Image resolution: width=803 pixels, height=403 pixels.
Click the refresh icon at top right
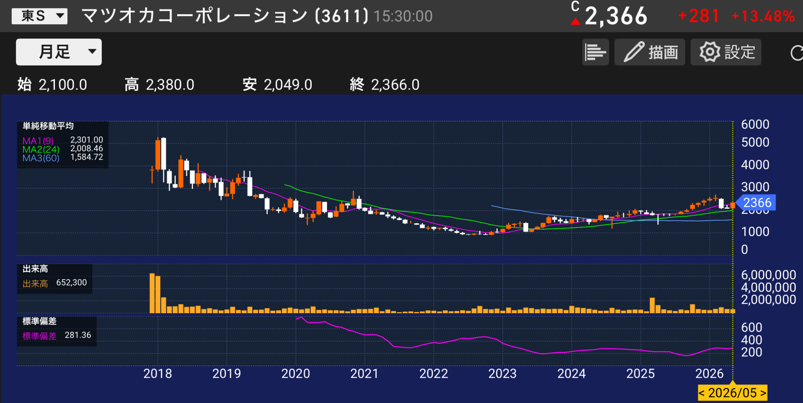coord(797,53)
